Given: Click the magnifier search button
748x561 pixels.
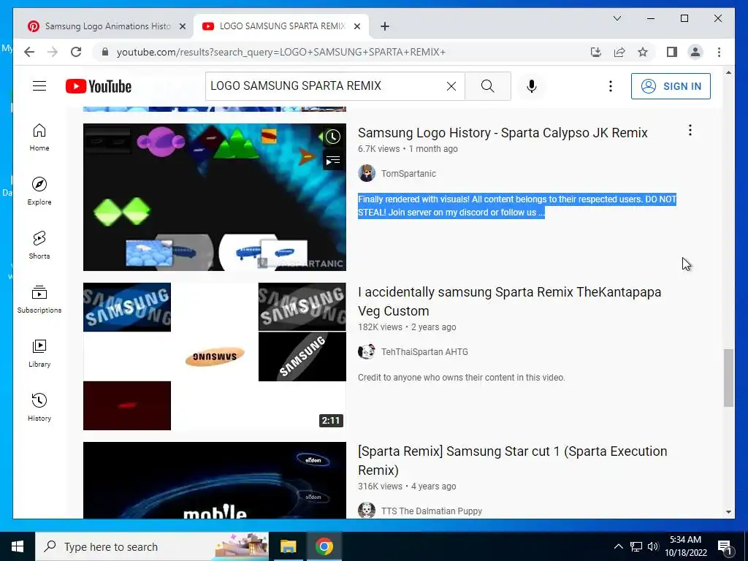Looking at the screenshot, I should [487, 86].
